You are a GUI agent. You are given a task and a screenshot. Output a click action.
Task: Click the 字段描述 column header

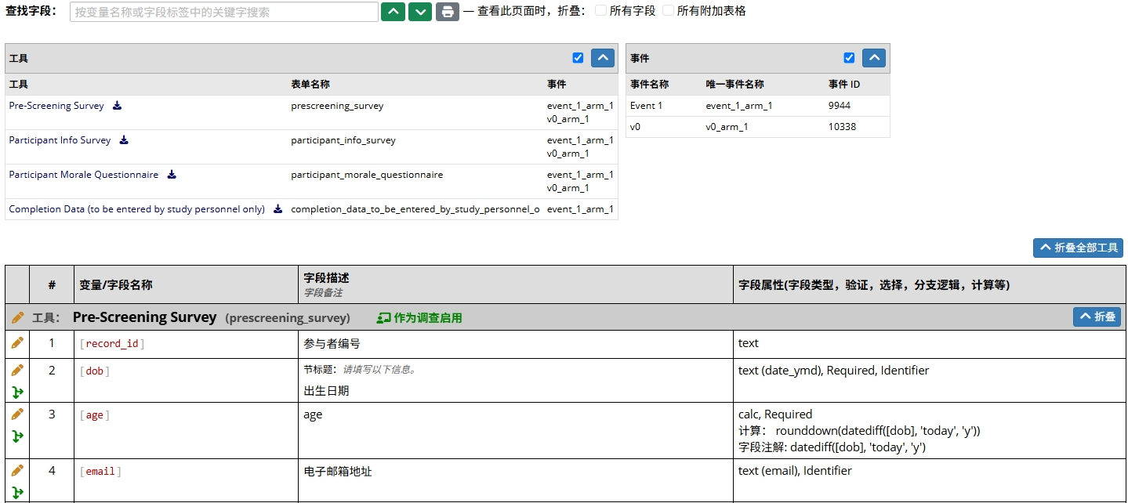(327, 278)
